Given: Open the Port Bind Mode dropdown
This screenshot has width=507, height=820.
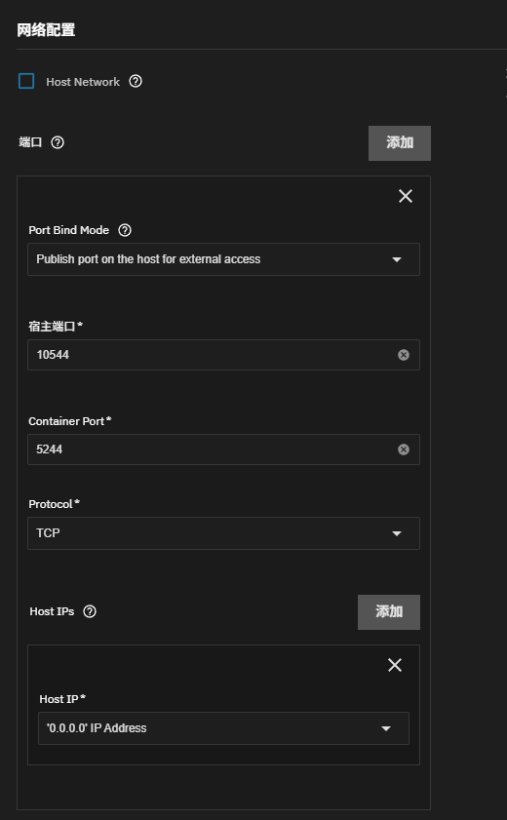Looking at the screenshot, I should pos(223,259).
